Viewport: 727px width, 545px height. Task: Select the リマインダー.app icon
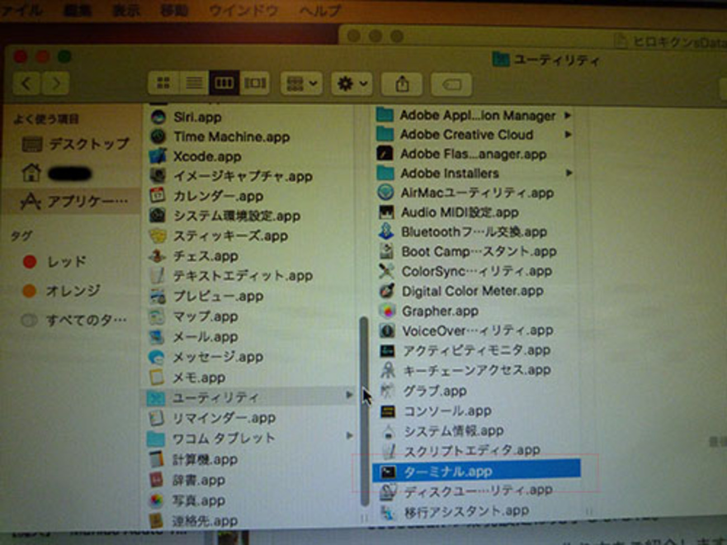[x=157, y=418]
